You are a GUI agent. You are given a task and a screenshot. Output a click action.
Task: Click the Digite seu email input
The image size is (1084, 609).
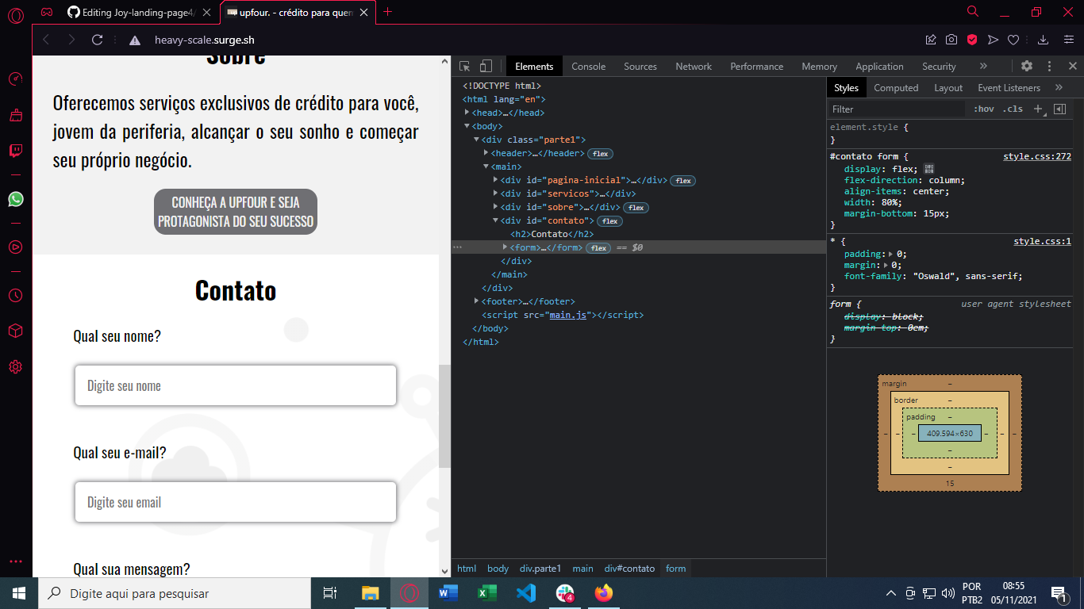[236, 502]
